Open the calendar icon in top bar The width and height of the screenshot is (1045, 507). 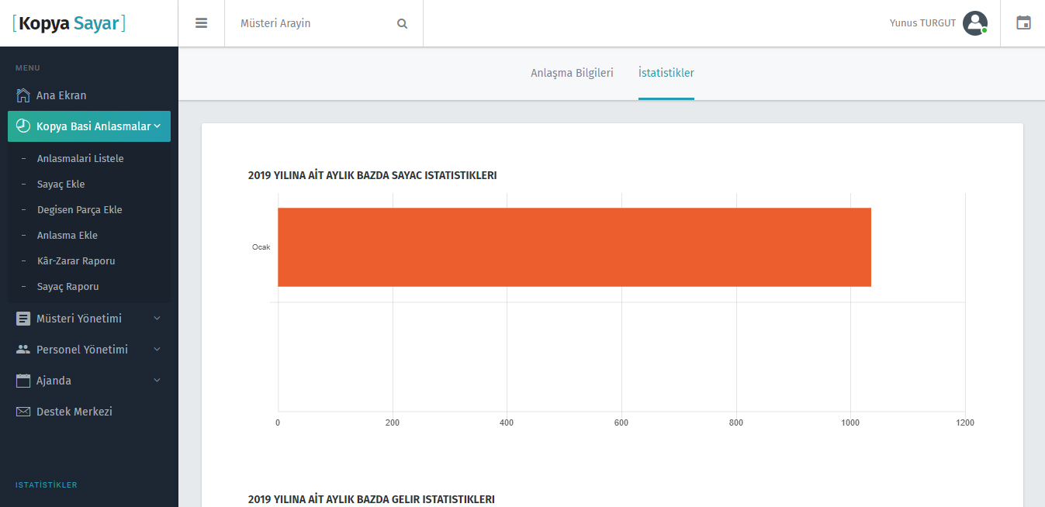[1023, 23]
